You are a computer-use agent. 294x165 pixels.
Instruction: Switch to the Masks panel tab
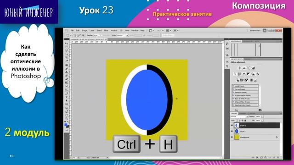pyautogui.click(x=247, y=59)
